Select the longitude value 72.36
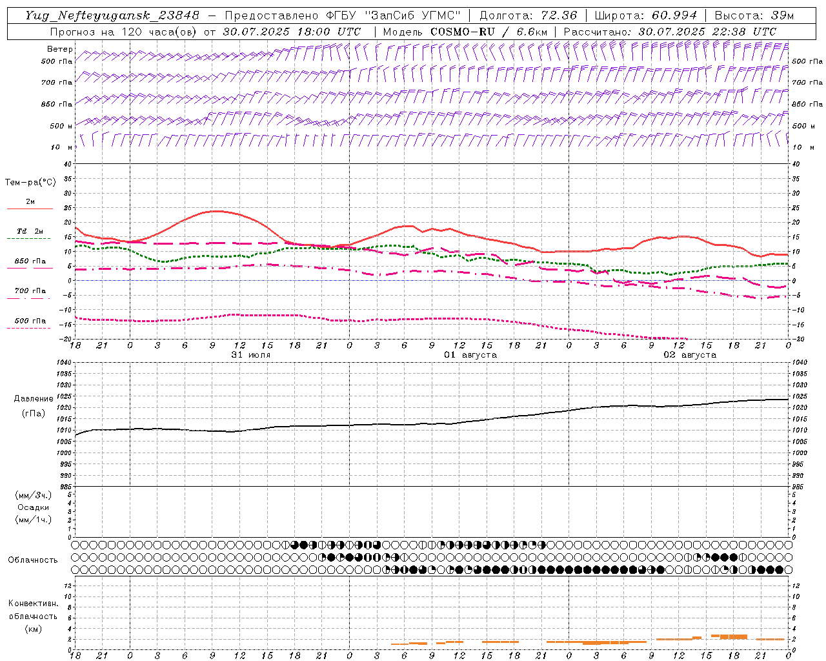Image resolution: width=826 pixels, height=661 pixels. (559, 15)
